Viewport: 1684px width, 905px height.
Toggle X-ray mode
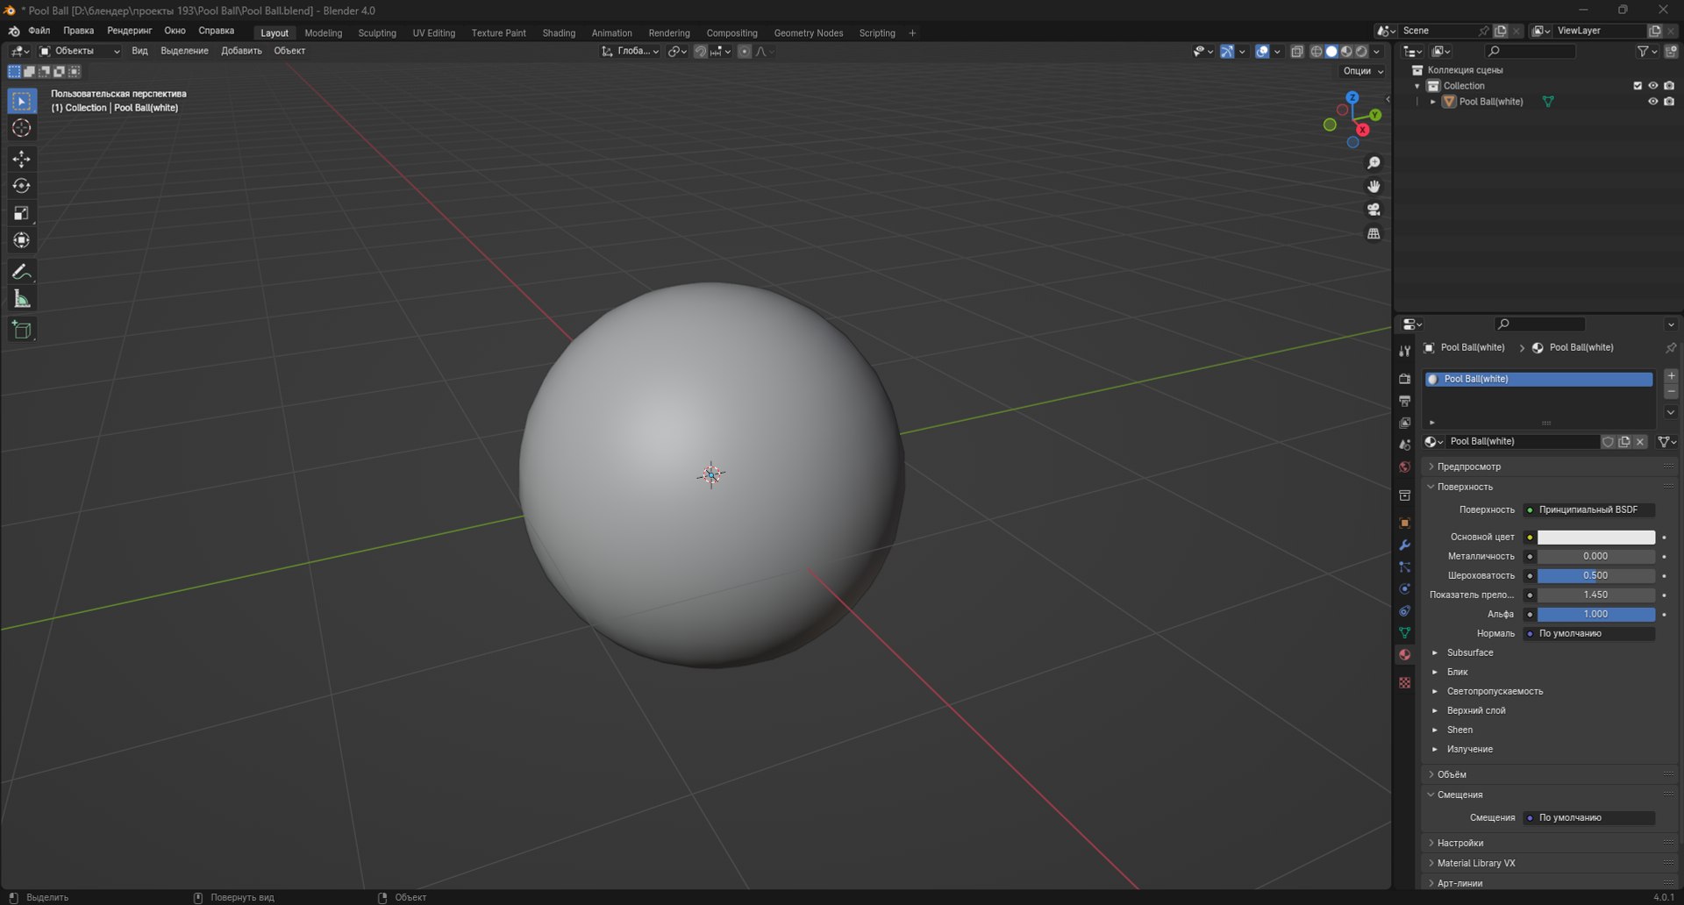(1297, 51)
